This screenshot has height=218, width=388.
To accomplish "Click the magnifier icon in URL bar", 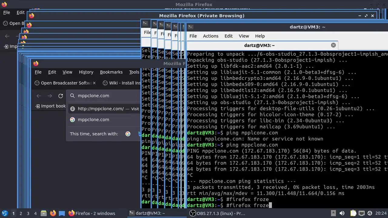I will (72, 96).
